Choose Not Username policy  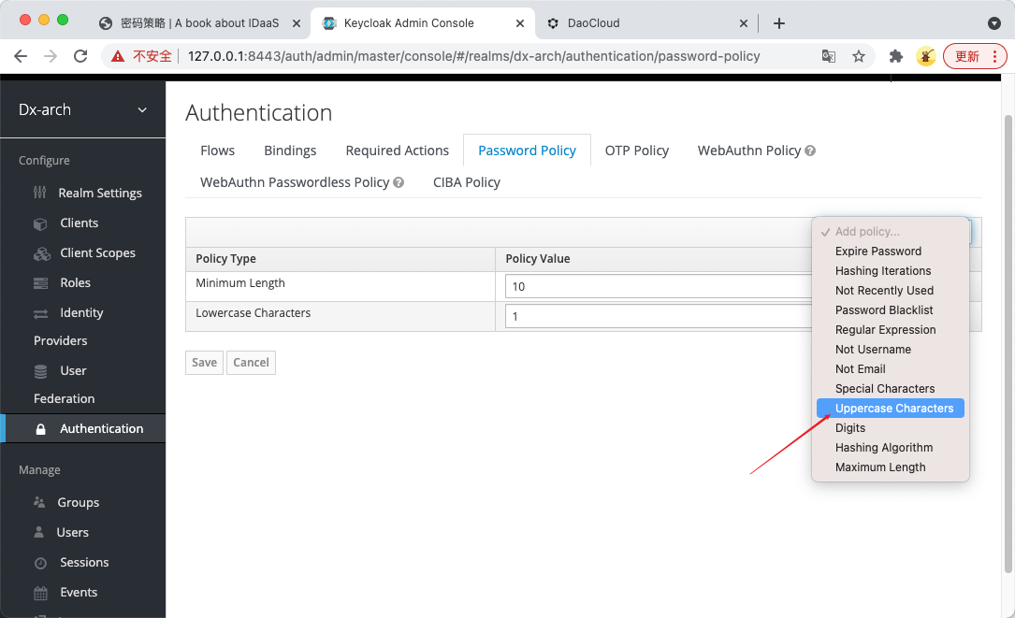coord(891,350)
